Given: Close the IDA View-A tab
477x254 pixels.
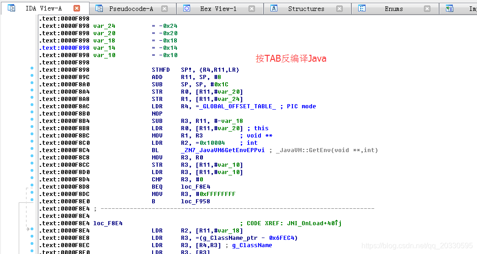Looking at the screenshot, I should (x=77, y=8).
